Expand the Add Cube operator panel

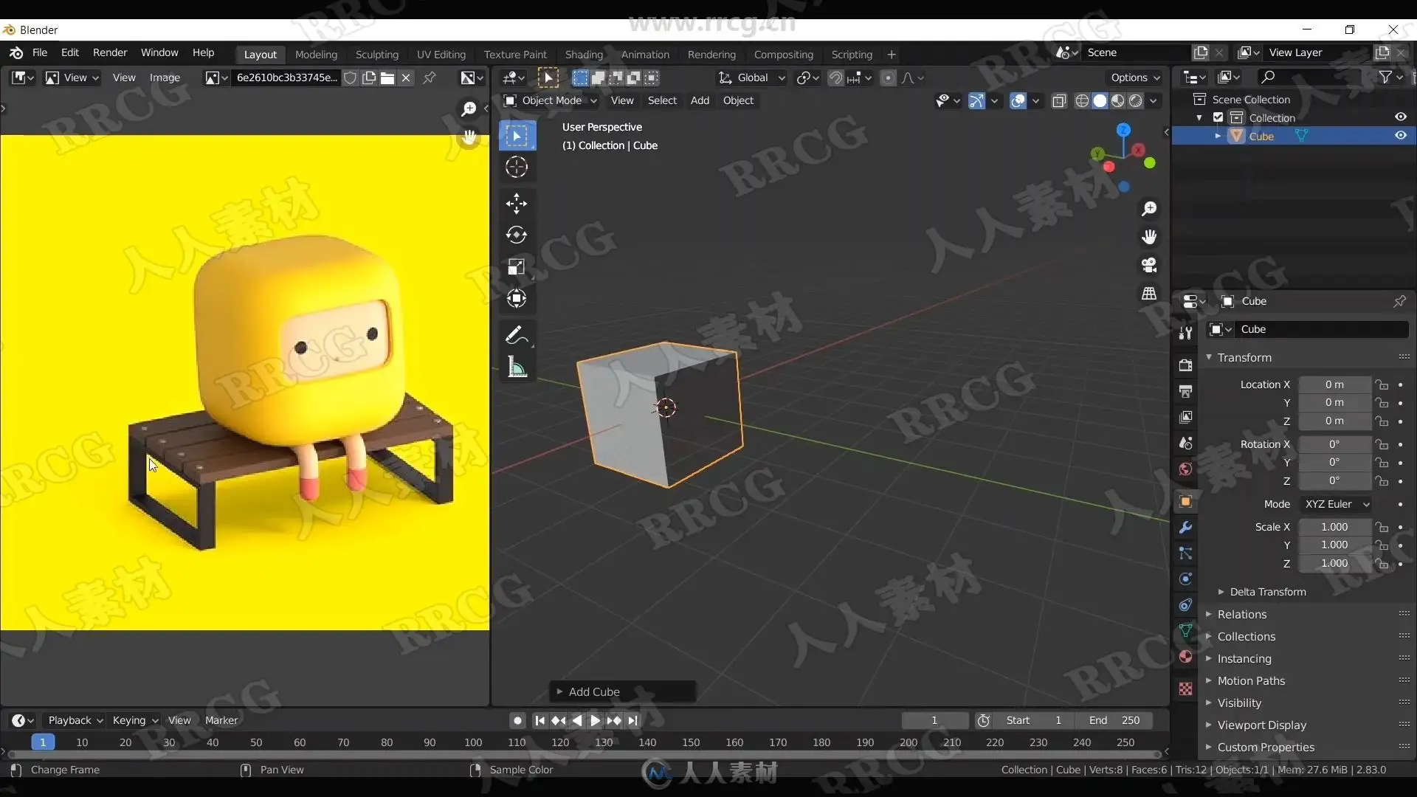[x=593, y=691]
